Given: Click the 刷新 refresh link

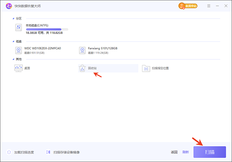Looking at the screenshot, I should click(x=186, y=152).
